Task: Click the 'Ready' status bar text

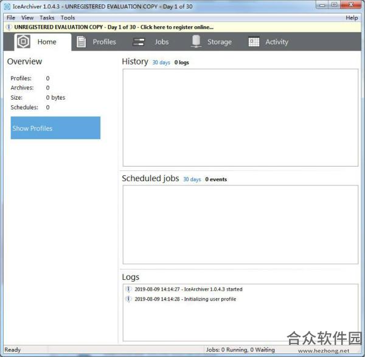Action: 13,350
